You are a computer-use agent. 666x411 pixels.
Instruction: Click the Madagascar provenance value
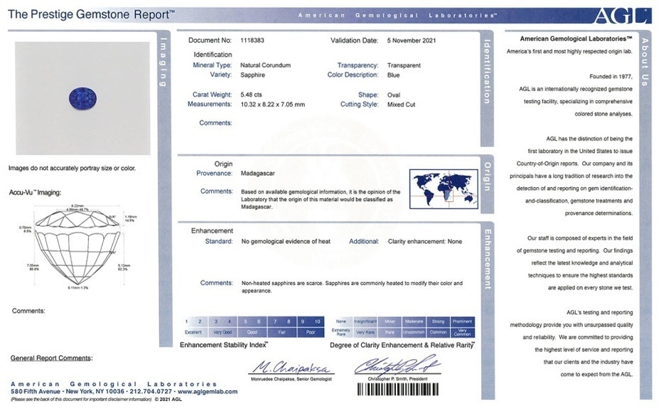[258, 173]
